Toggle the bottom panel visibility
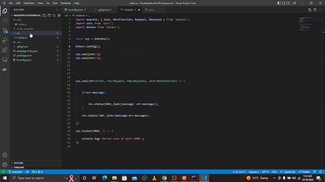325x182 pixels. [283, 3]
